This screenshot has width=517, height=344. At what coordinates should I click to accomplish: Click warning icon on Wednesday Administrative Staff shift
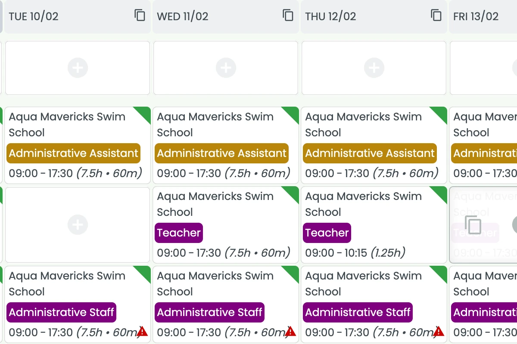290,332
